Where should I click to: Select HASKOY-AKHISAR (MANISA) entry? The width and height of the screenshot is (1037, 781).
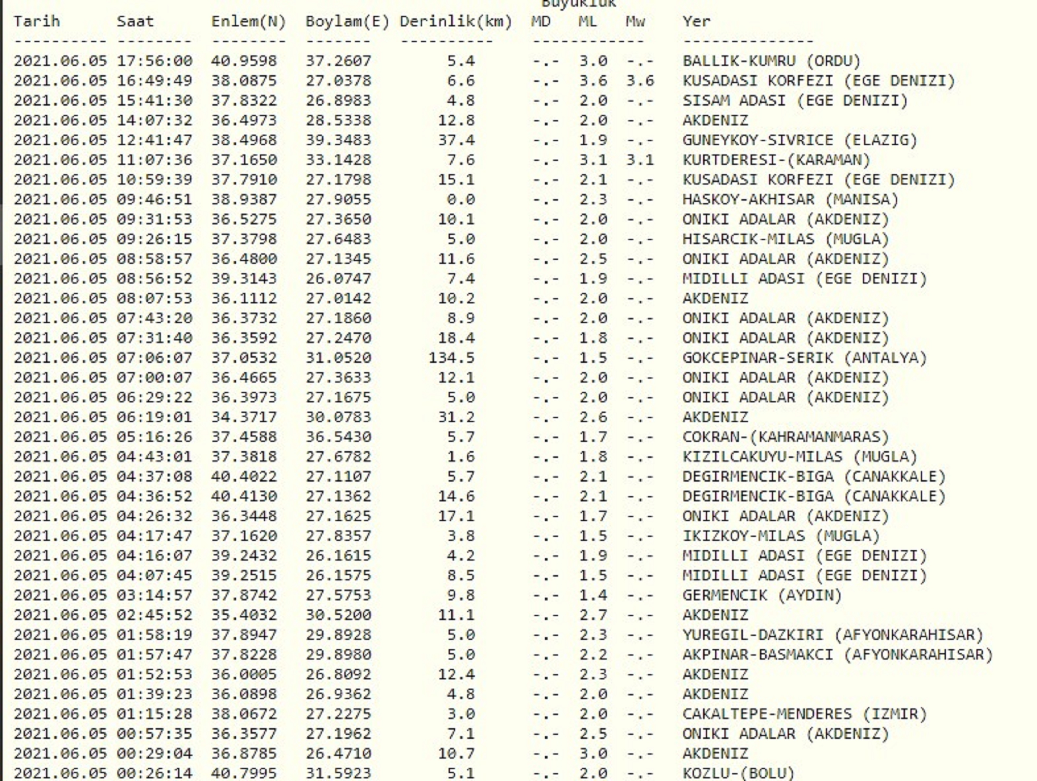point(790,199)
